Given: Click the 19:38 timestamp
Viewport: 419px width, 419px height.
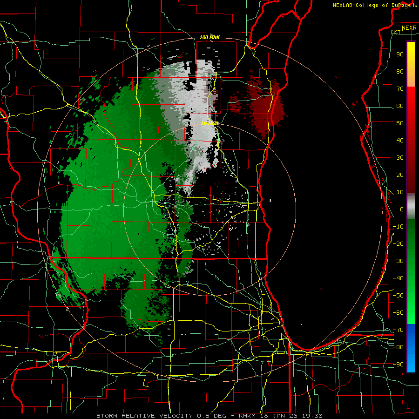Looking at the screenshot, I should point(313,416).
